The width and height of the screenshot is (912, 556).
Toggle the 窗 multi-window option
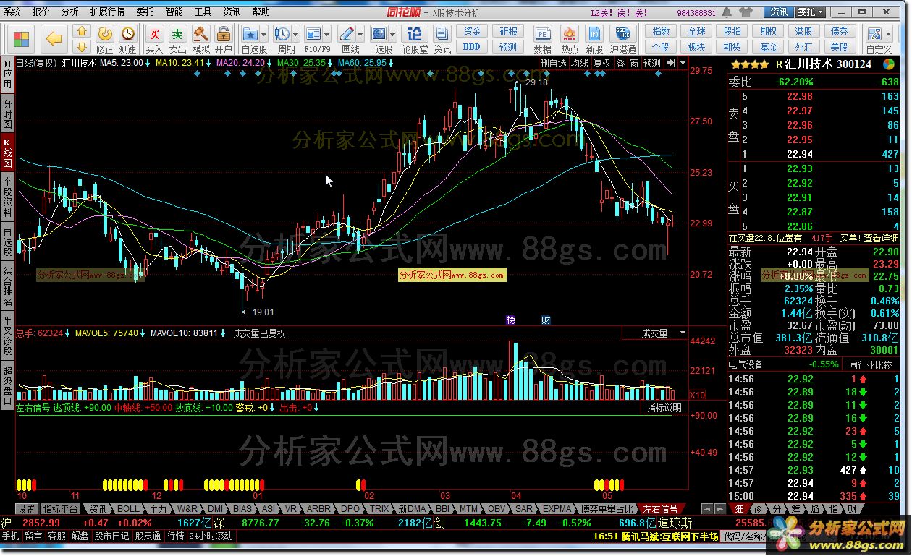tap(634, 63)
